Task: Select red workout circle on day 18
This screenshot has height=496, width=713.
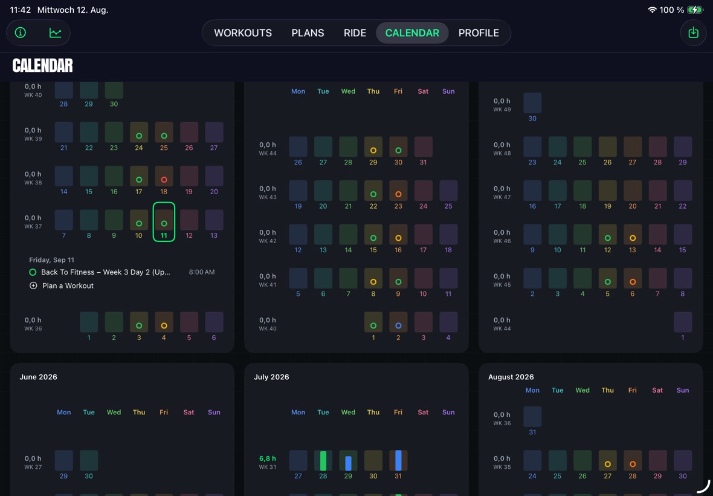Action: [164, 180]
